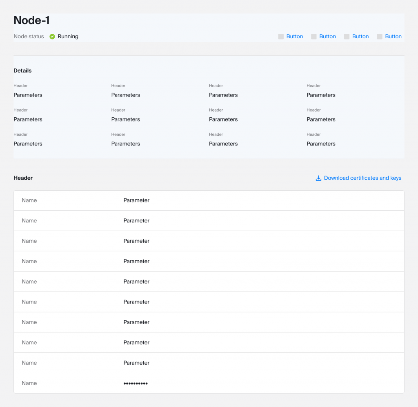Click the gray icon before the first Button

point(281,36)
